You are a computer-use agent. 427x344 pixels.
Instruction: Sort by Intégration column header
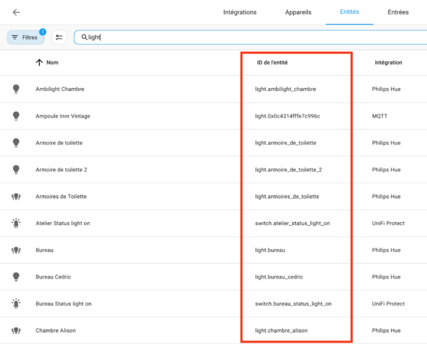(388, 63)
